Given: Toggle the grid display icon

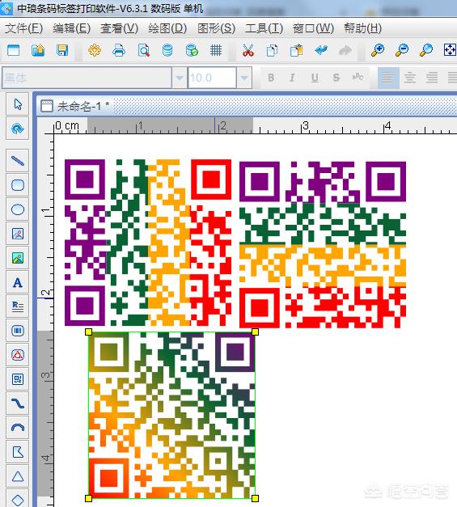Looking at the screenshot, I should [x=216, y=50].
